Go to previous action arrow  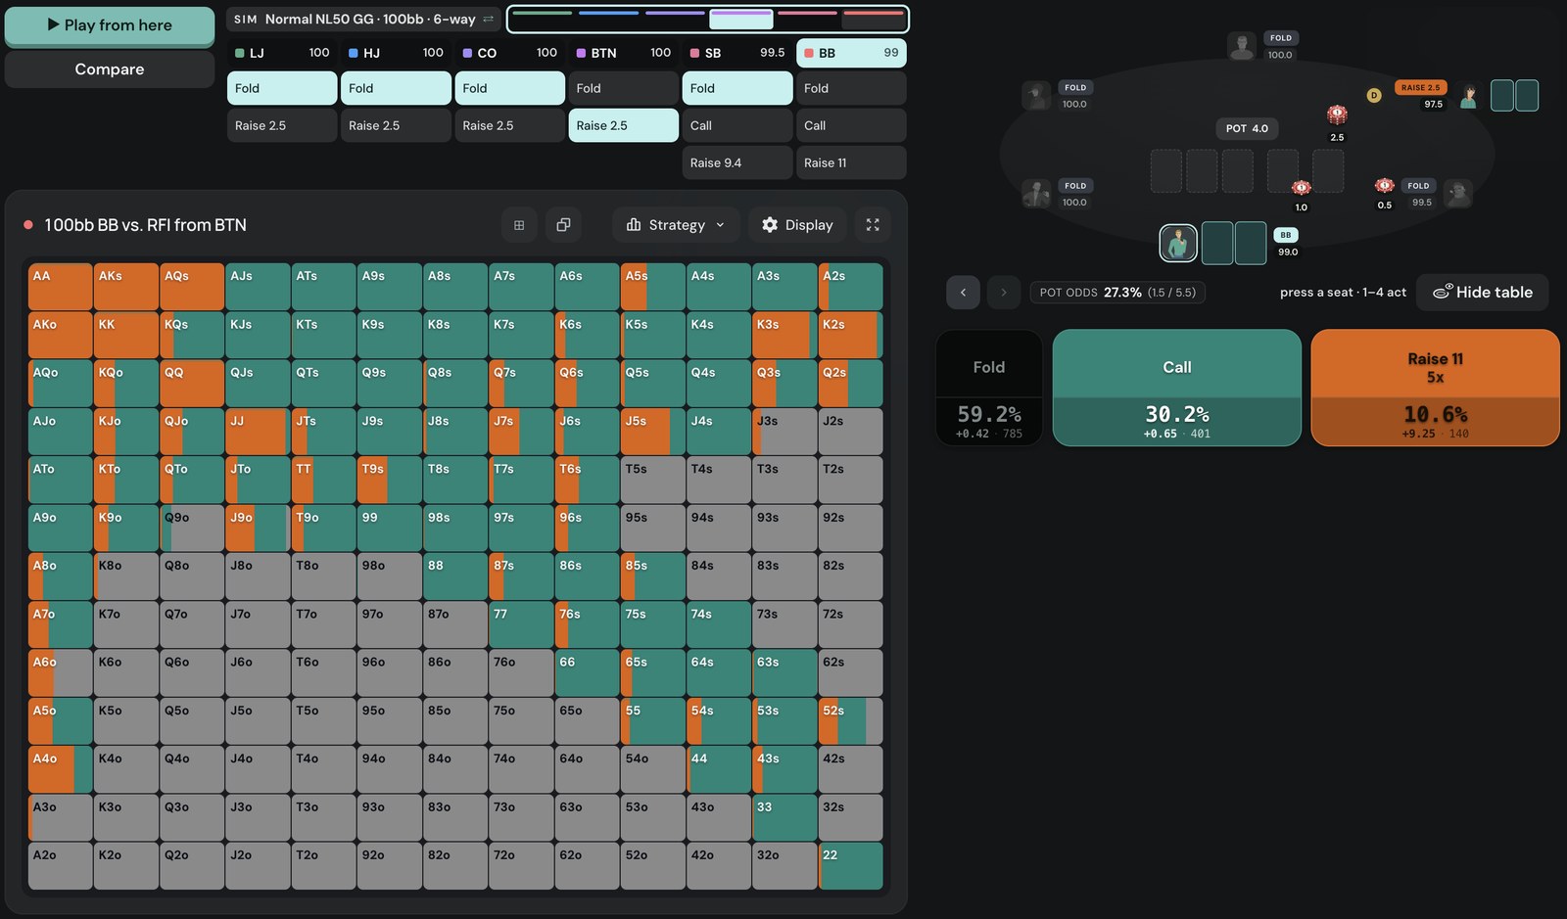click(x=963, y=292)
